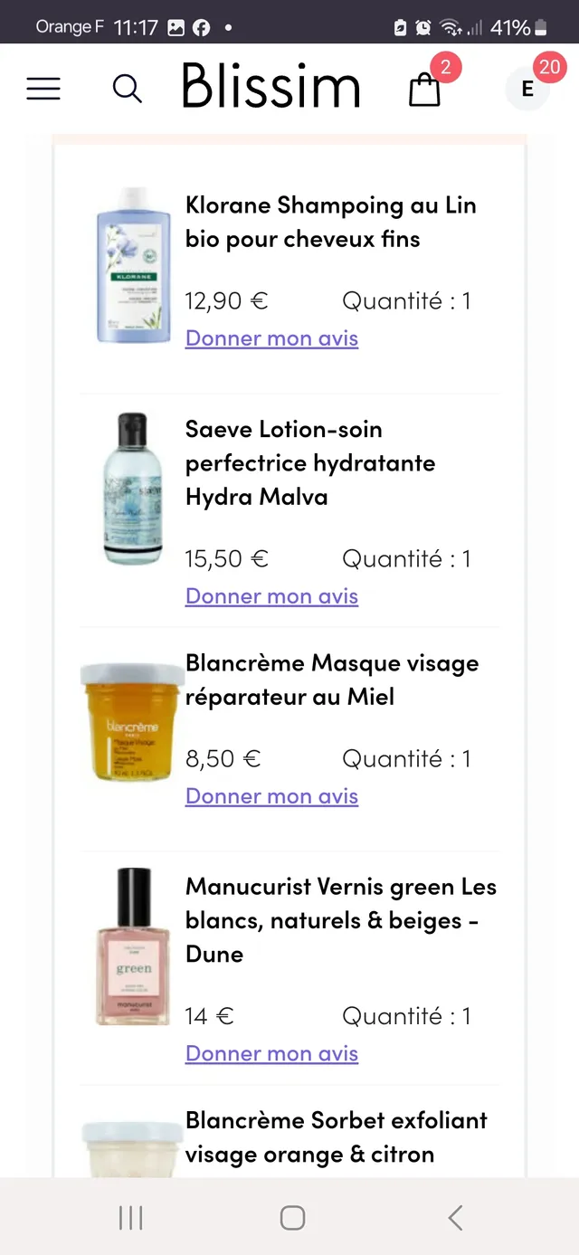Click Donner mon avis under Saeve lotion
Image resolution: width=579 pixels, height=1255 pixels.
(x=271, y=595)
